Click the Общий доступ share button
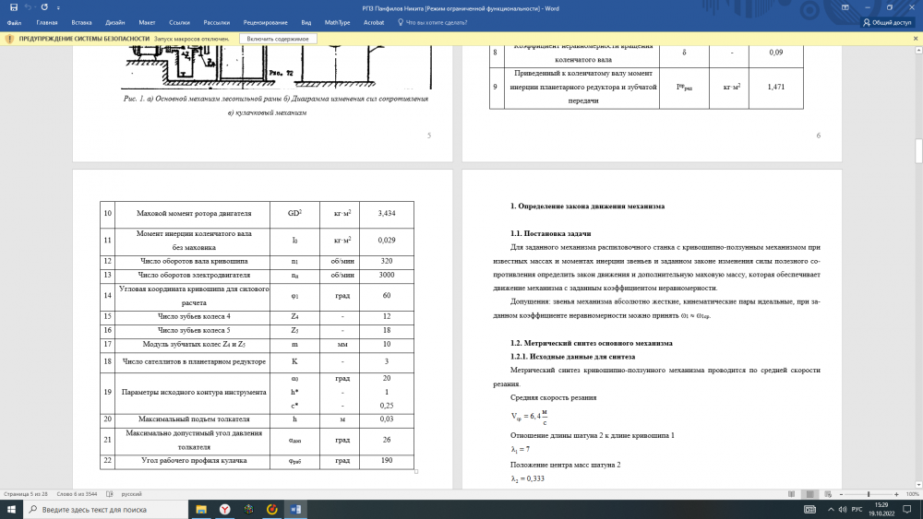The image size is (923, 519). tap(887, 22)
